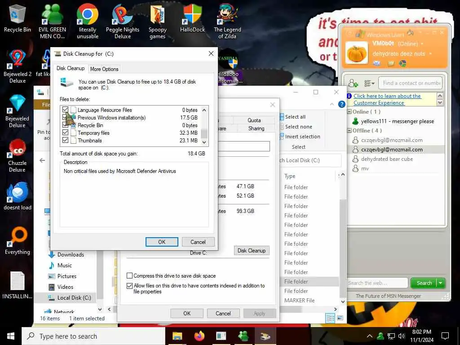Launch Bejeweled Deluxe diamond icon
The image size is (460, 345).
click(18, 111)
